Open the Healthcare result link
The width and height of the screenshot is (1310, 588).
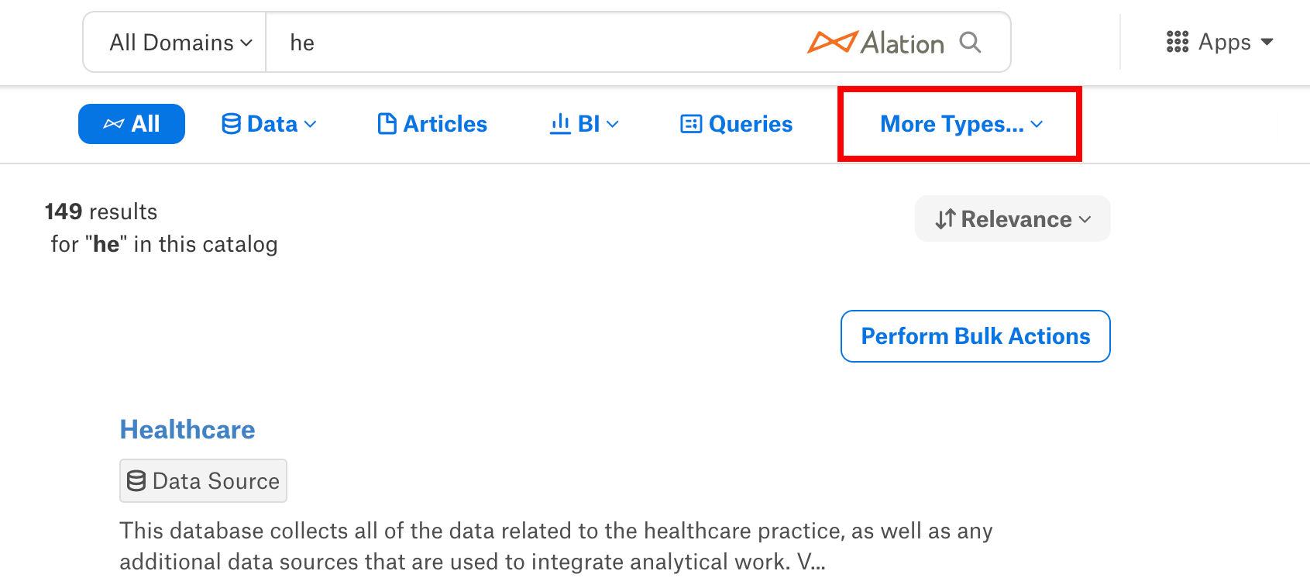(187, 429)
